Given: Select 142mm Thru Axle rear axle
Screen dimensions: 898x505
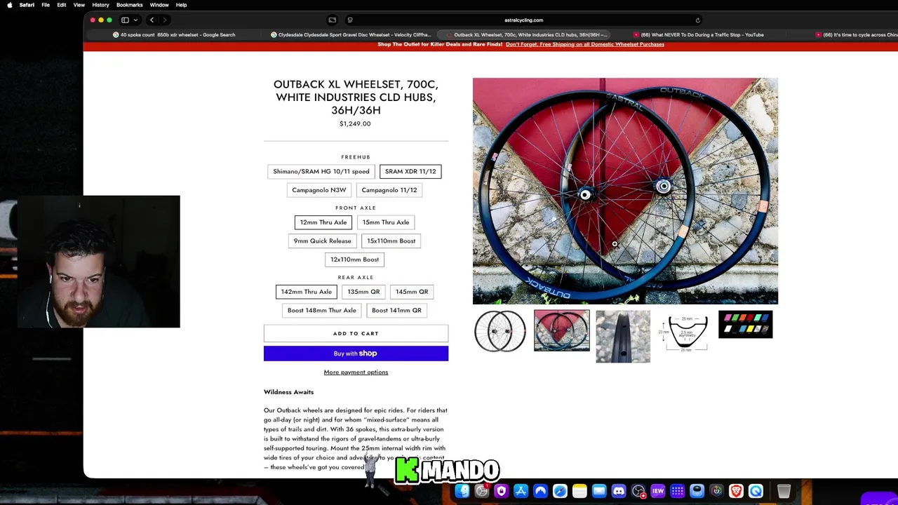Looking at the screenshot, I should point(307,292).
